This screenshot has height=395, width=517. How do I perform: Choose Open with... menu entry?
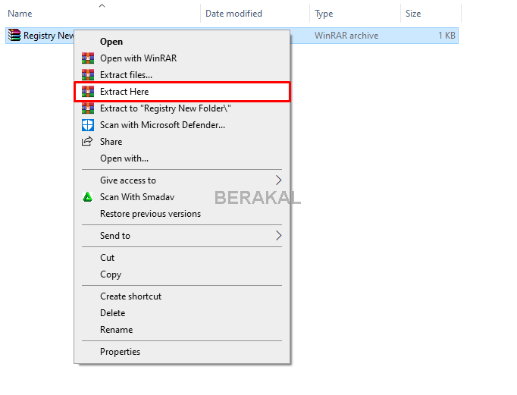124,158
